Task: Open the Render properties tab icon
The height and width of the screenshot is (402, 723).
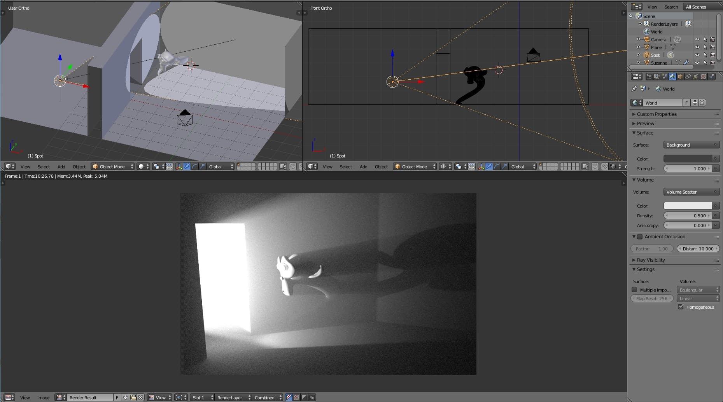Action: [649, 77]
